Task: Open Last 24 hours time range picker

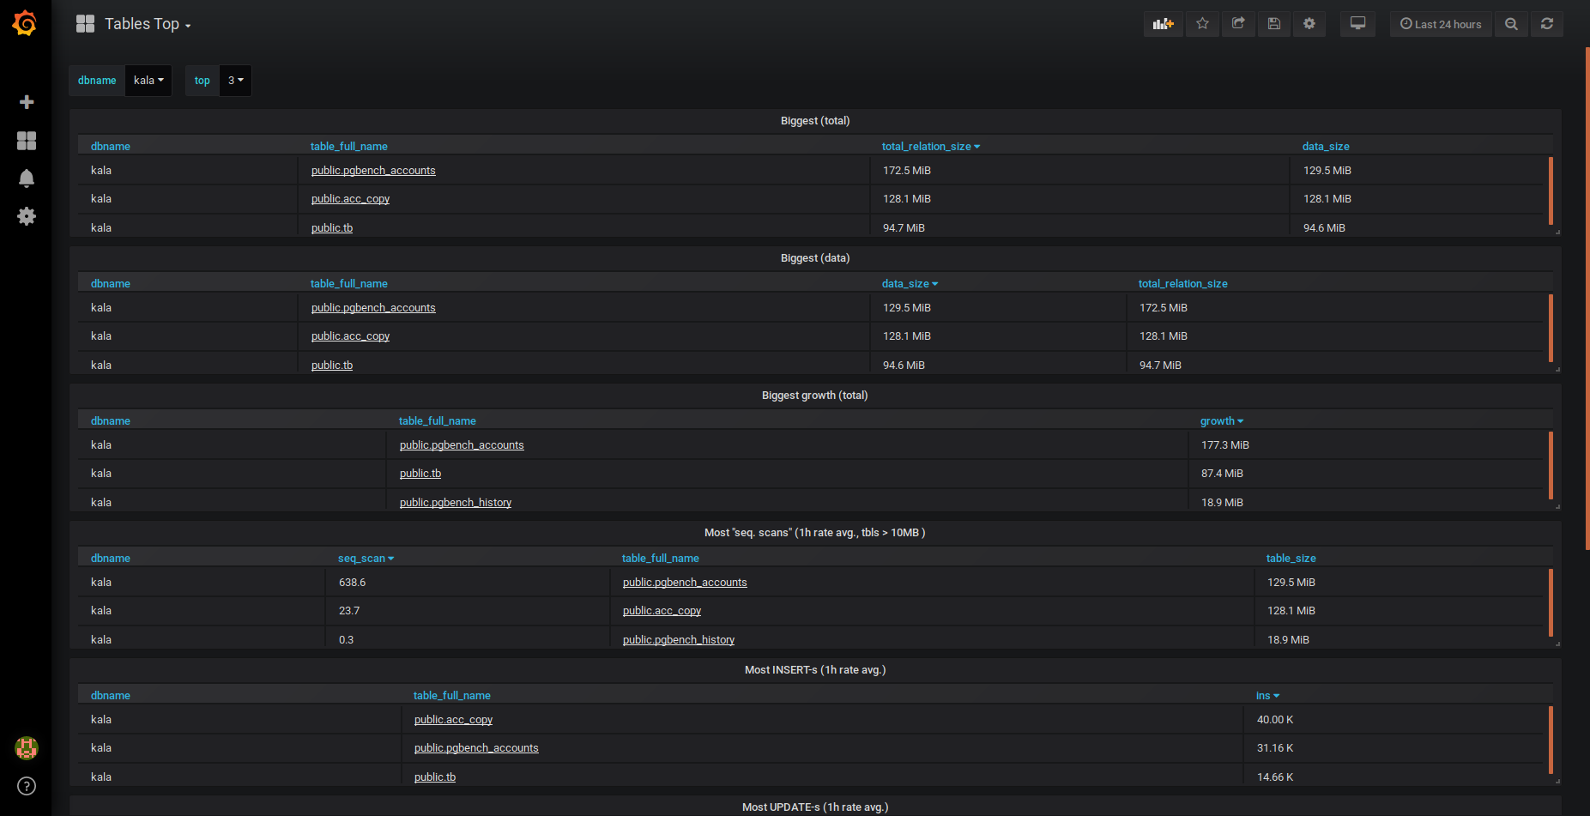Action: pyautogui.click(x=1441, y=24)
